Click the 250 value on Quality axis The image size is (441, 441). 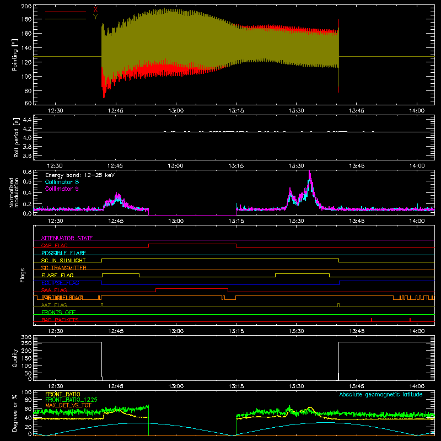pos(26,343)
